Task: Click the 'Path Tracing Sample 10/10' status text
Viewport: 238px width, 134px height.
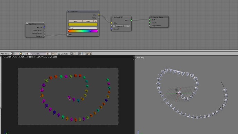Action: click(x=48, y=57)
